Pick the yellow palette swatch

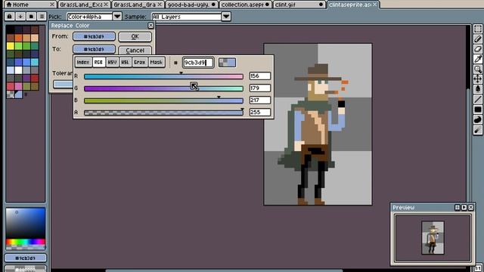pos(10,46)
